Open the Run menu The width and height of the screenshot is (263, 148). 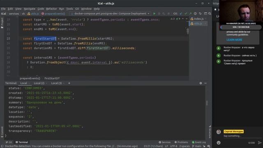click(62, 9)
